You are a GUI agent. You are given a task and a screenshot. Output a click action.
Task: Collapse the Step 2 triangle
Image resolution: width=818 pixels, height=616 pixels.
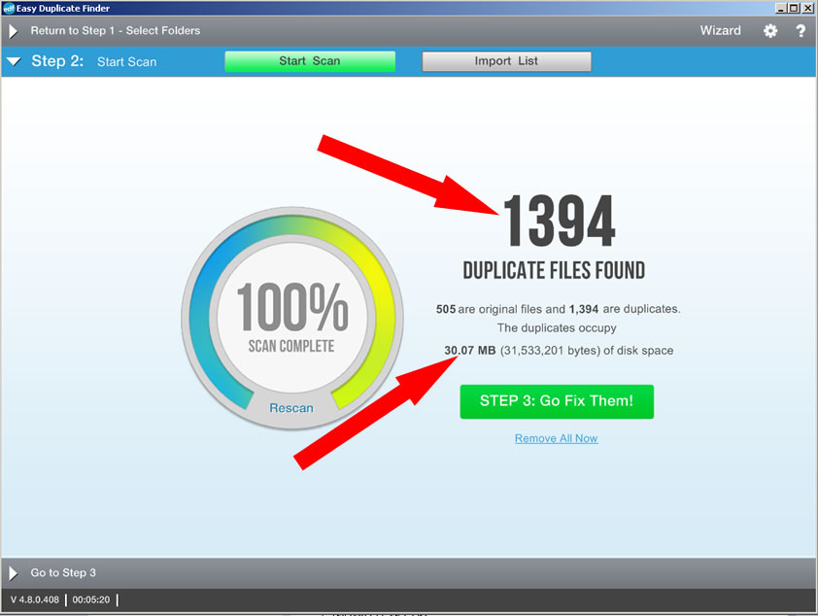click(14, 61)
